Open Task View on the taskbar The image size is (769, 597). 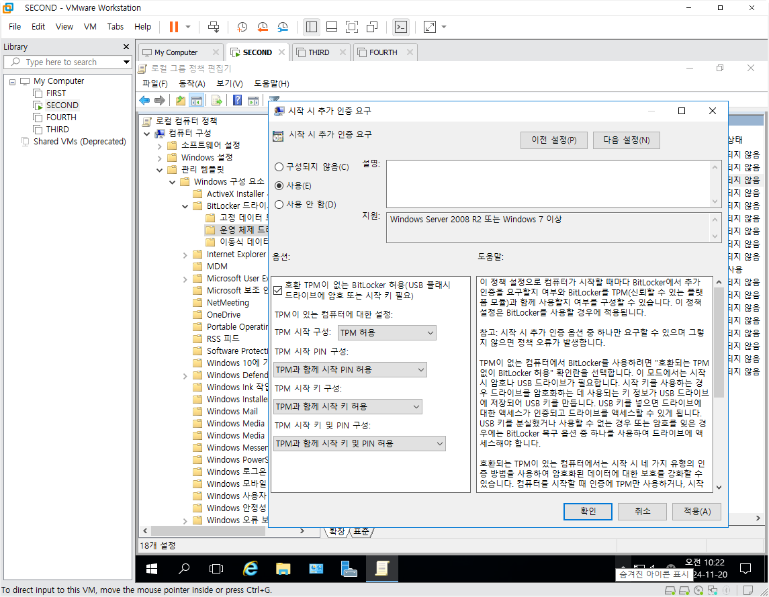[x=216, y=569]
